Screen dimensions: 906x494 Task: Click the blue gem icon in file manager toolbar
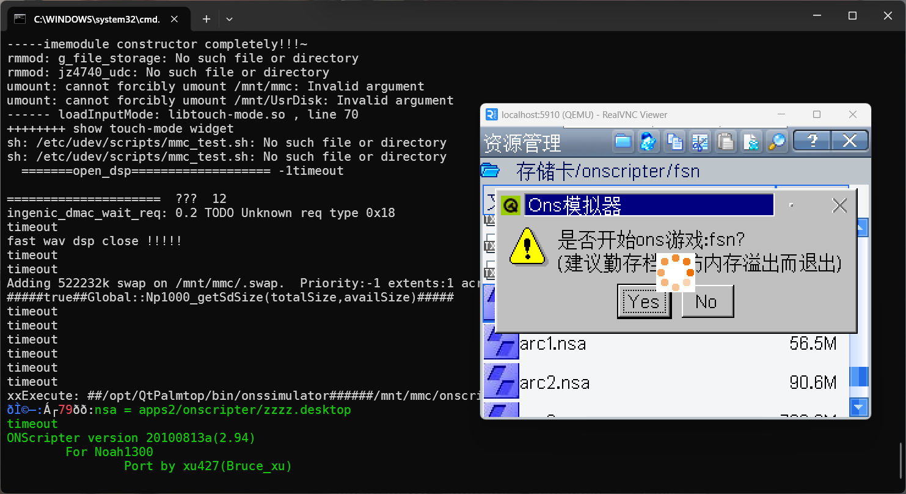[649, 141]
